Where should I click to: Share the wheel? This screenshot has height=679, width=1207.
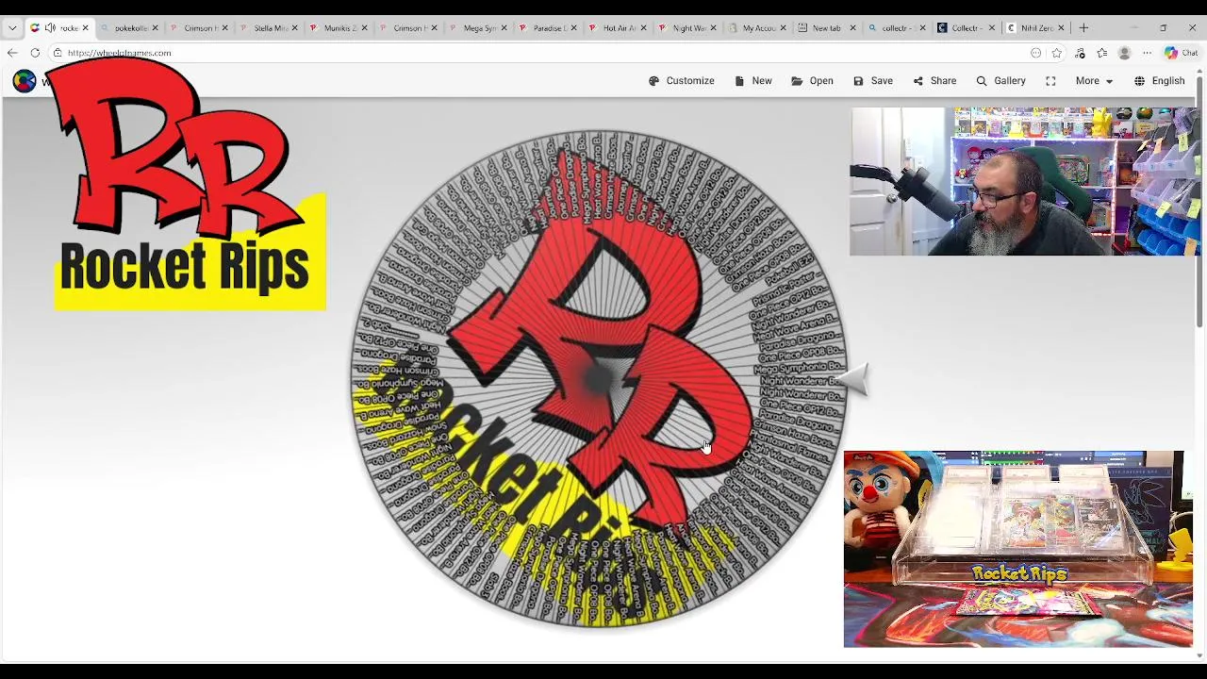click(x=934, y=81)
